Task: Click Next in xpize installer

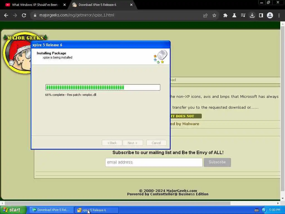Action: click(x=133, y=143)
